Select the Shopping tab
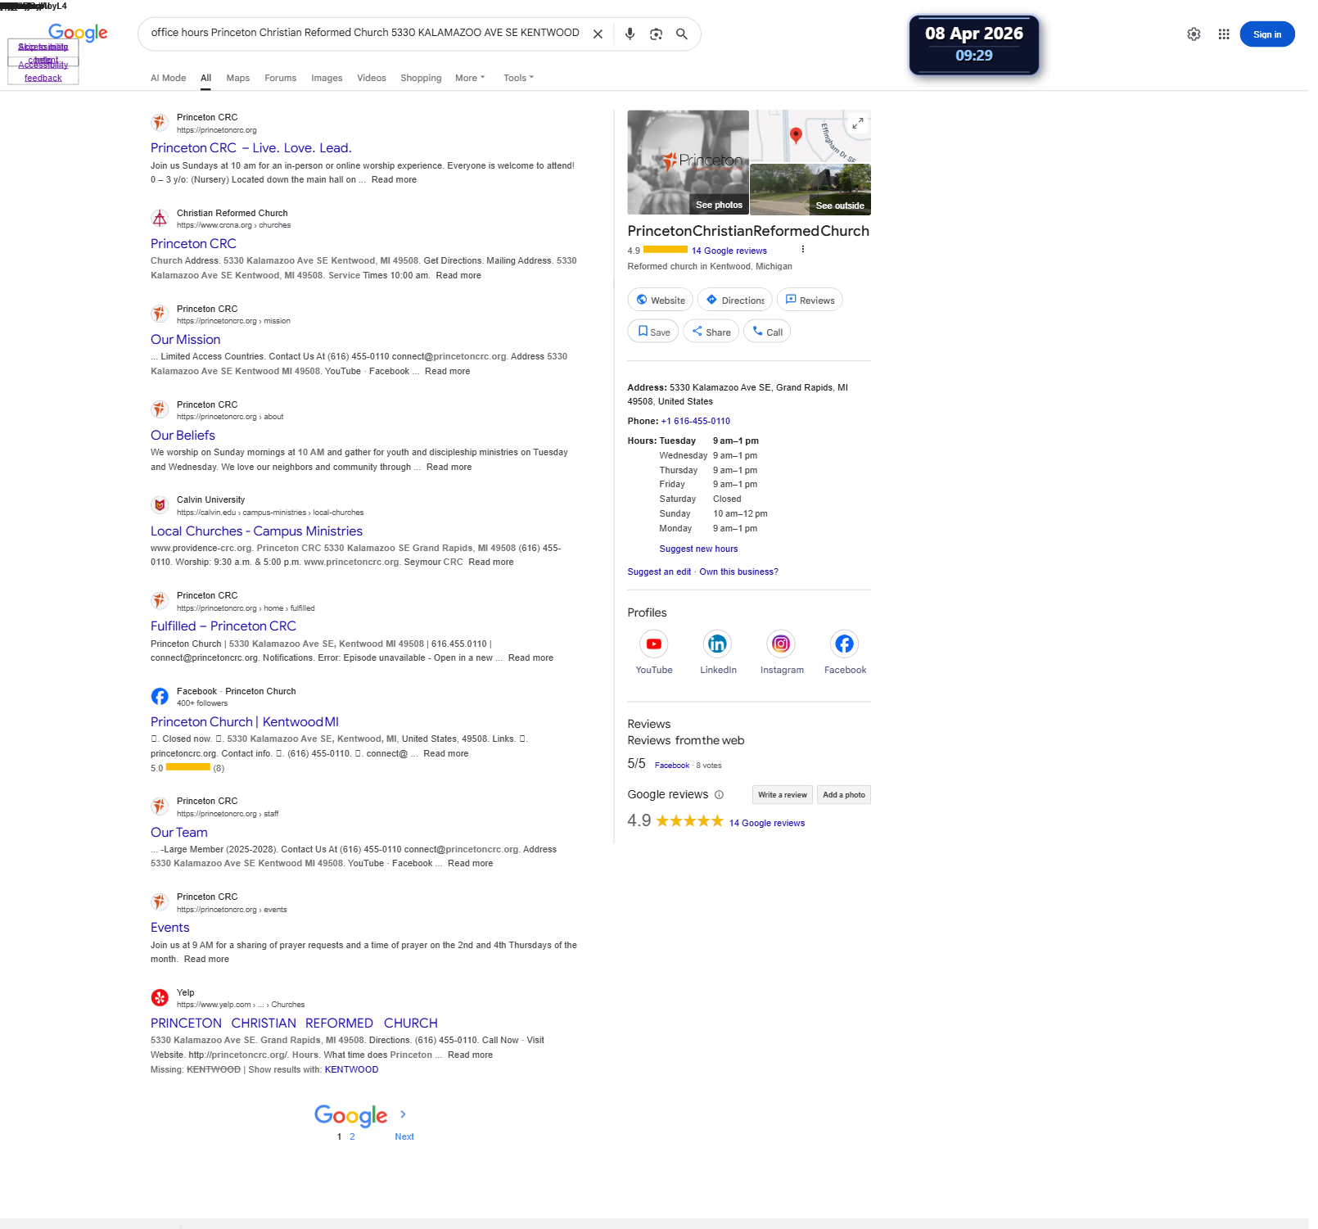Image resolution: width=1318 pixels, height=1229 pixels. click(x=421, y=79)
